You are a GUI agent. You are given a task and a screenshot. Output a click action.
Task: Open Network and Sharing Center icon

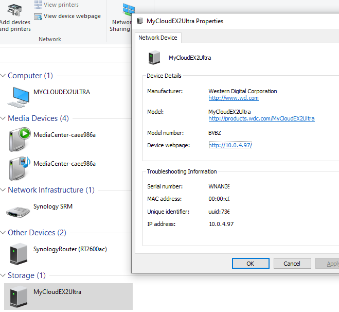click(x=129, y=9)
